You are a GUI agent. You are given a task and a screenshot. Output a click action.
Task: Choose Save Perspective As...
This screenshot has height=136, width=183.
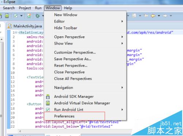click(x=85, y=59)
